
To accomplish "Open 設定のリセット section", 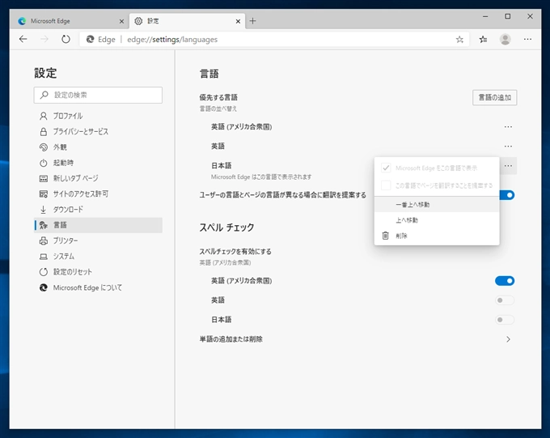I will click(98, 272).
